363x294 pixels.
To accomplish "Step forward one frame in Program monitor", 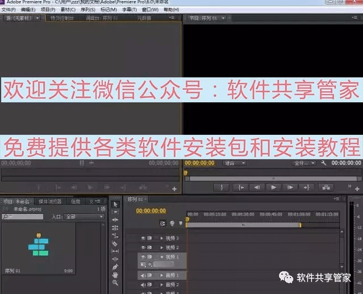I will (x=290, y=187).
